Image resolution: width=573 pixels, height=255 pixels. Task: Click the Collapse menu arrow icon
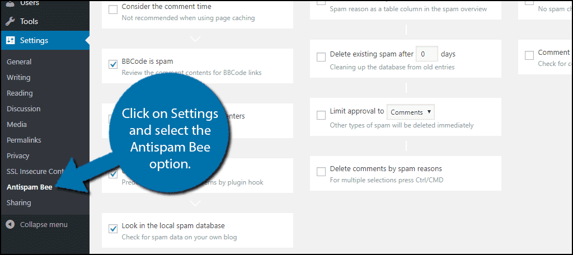[10, 224]
